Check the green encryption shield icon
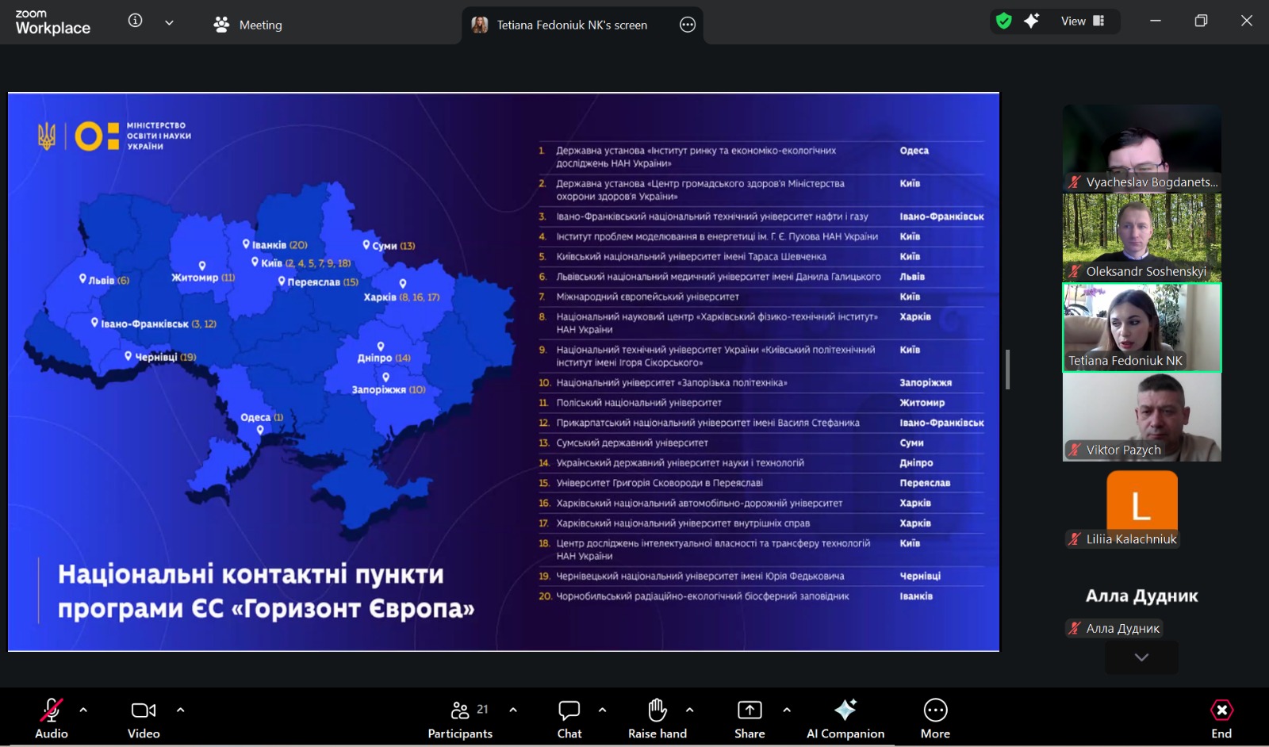The image size is (1269, 747). click(1004, 21)
